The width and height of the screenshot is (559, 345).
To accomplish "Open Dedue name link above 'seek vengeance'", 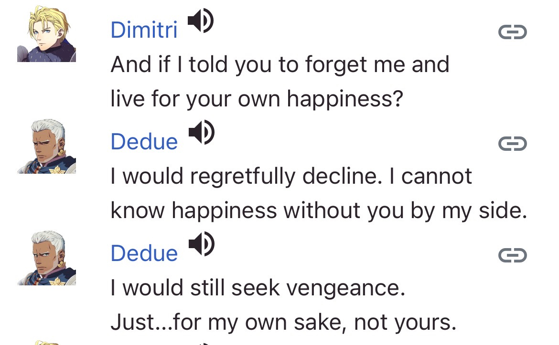I will pos(144,253).
